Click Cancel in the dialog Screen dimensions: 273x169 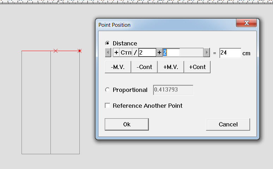[x=228, y=124]
